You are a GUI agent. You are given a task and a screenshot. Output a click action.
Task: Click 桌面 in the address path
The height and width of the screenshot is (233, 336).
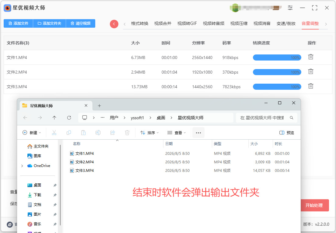click(161, 118)
